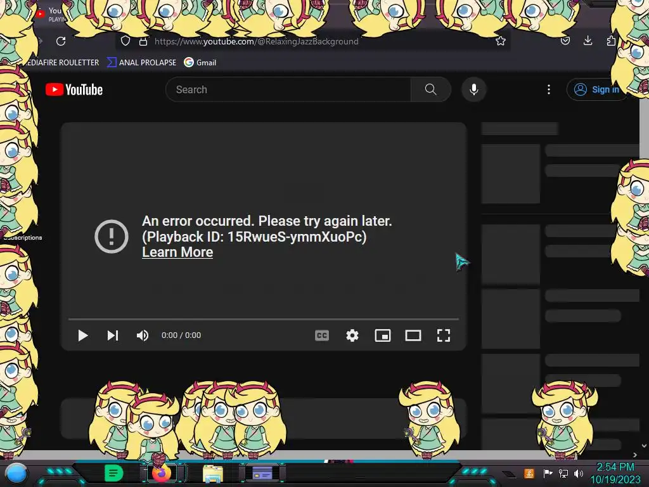
Task: Submit search with the magnifier button
Action: point(431,89)
